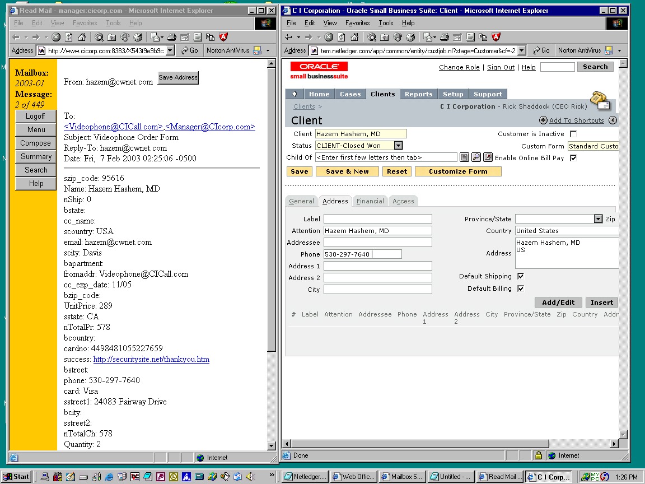The height and width of the screenshot is (484, 645).
Task: Open Netledger taskbar button
Action: pos(306,477)
